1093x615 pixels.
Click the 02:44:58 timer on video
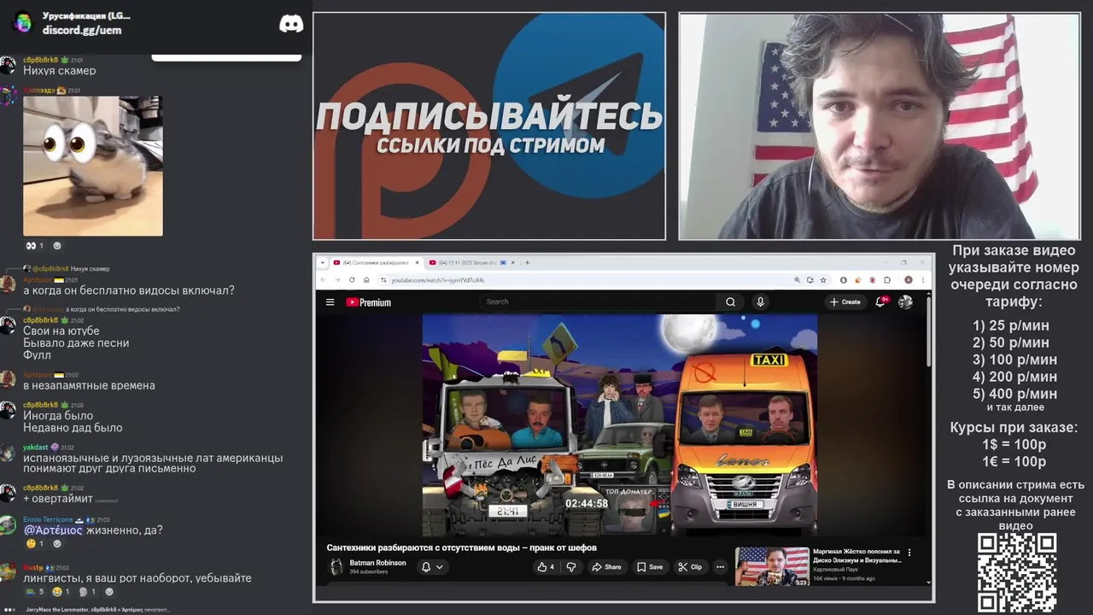587,503
